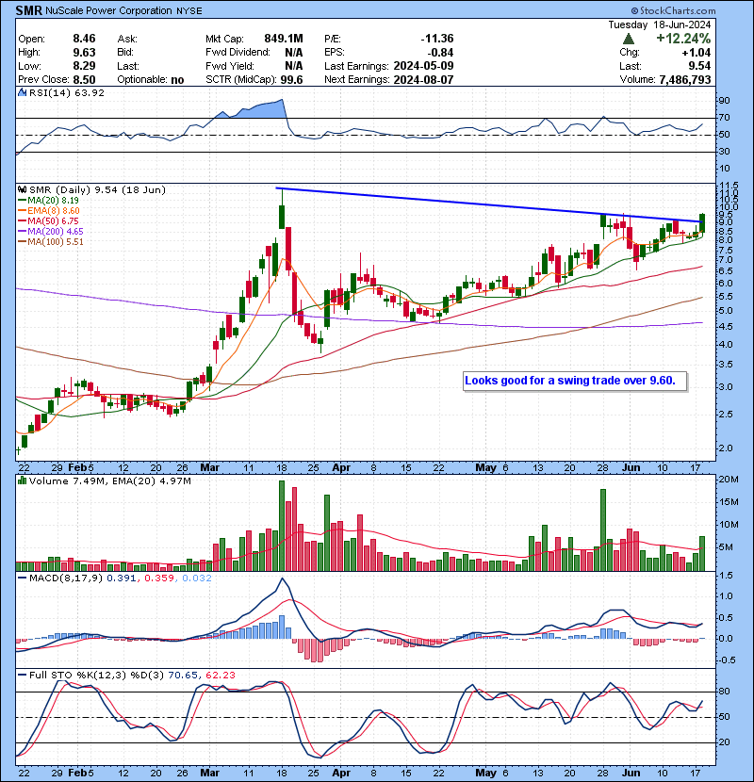Viewport: 754px width, 782px height.
Task: Click the High price 9.63
Action: [x=84, y=53]
